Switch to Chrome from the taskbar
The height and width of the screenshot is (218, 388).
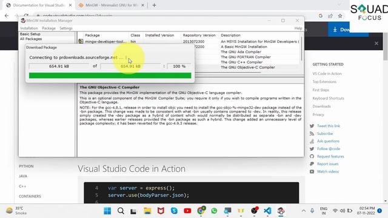[x=201, y=211]
